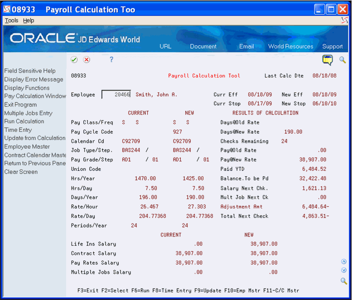Click the green checkmark OK icon
This screenshot has height=300, width=352.
pyautogui.click(x=74, y=60)
